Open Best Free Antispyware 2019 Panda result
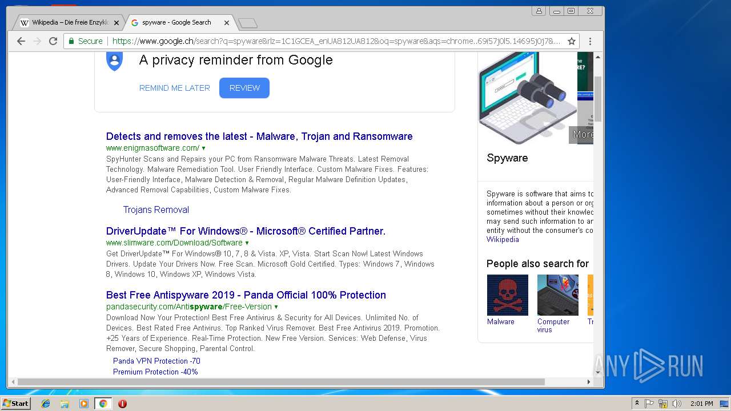 pos(246,295)
